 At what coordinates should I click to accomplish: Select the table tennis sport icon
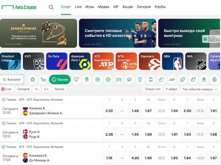[x=76, y=80]
